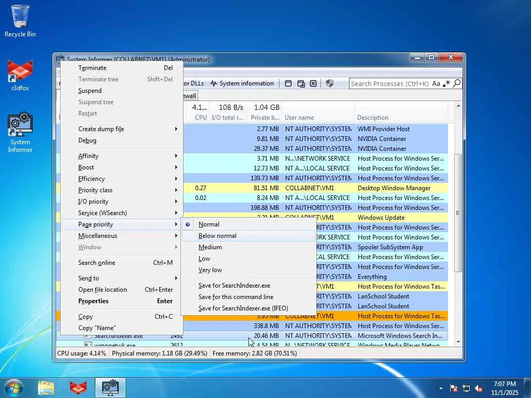Expand Miscellaneous submenu

(x=122, y=236)
